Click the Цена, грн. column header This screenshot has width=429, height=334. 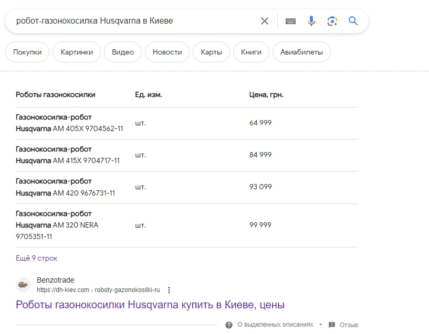pos(266,95)
